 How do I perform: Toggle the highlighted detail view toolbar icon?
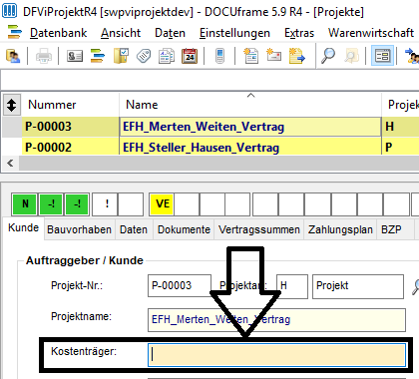(x=382, y=56)
